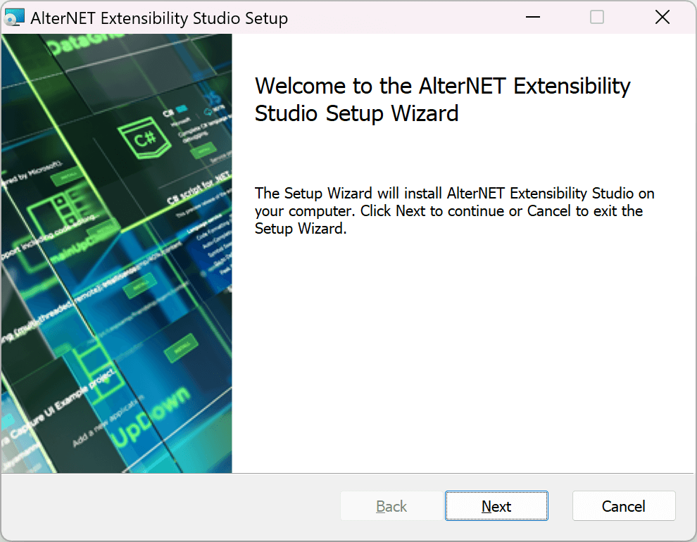Click the green INSTALL badge beside the C# logo
This screenshot has width=697, height=542.
click(x=202, y=151)
